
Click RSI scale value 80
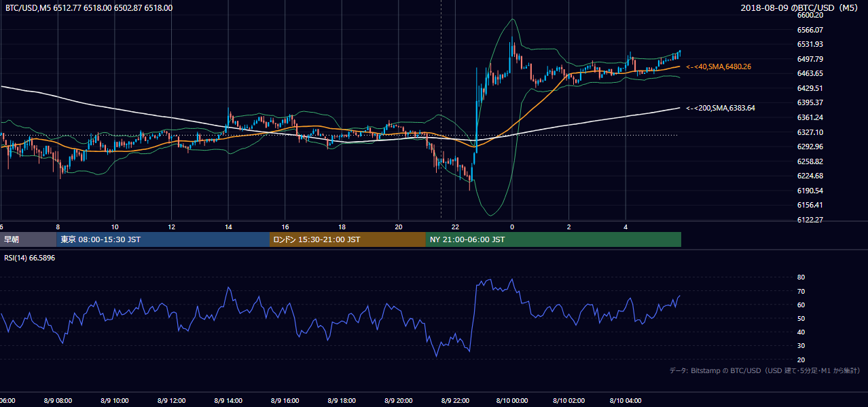coord(801,277)
